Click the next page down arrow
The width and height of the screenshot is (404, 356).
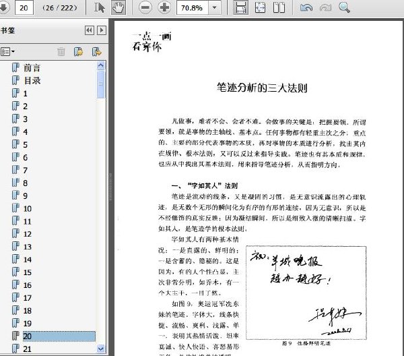click(x=3, y=7)
